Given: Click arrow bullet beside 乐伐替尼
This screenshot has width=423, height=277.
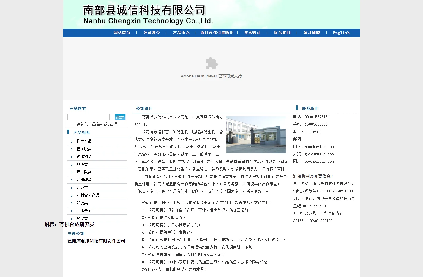Looking at the screenshot, I should [x=72, y=211].
